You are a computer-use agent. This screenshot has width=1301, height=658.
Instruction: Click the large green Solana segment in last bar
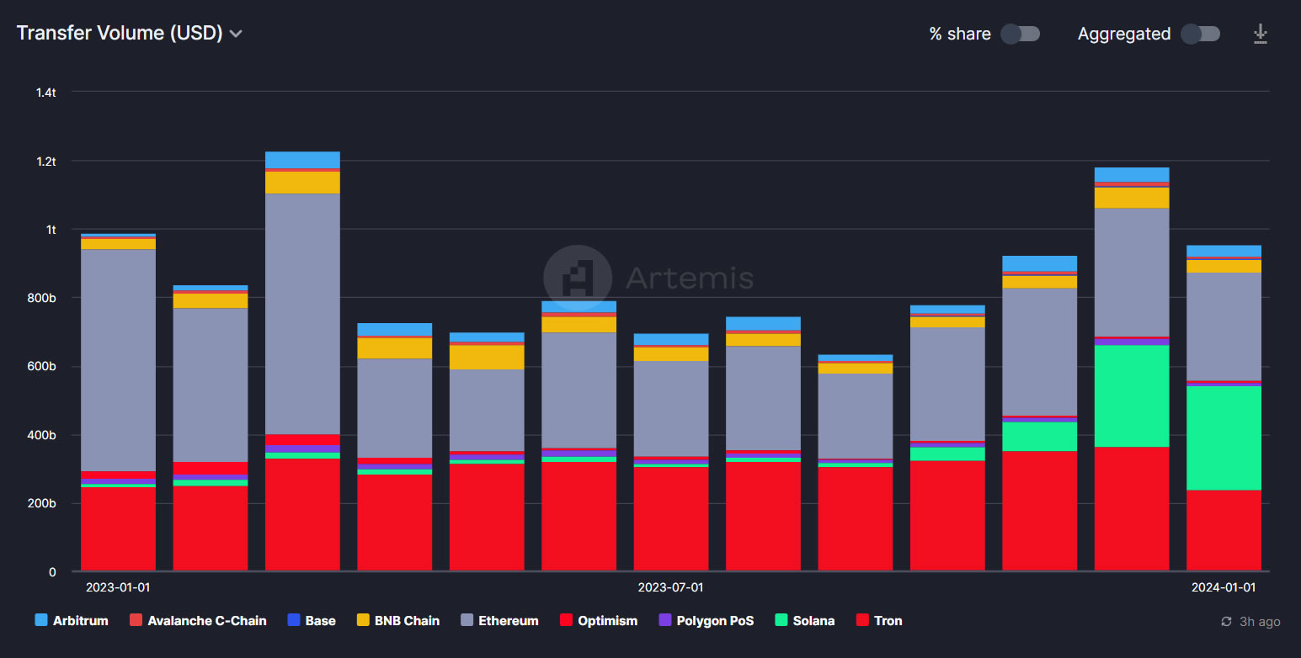pyautogui.click(x=1224, y=438)
